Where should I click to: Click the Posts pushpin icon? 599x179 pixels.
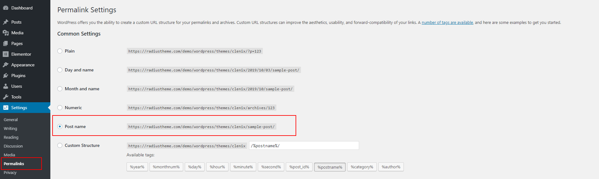6,22
